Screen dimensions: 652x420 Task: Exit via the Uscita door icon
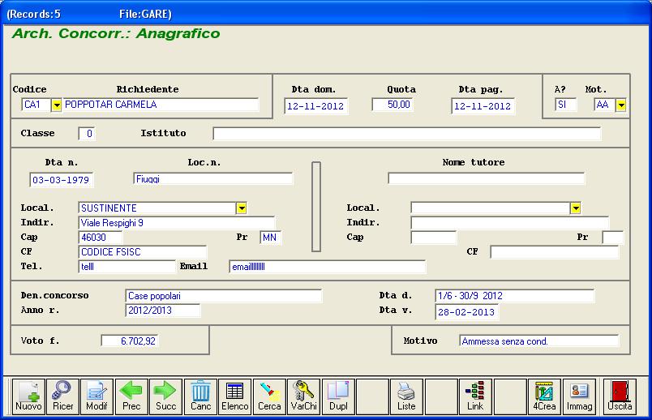pos(620,396)
